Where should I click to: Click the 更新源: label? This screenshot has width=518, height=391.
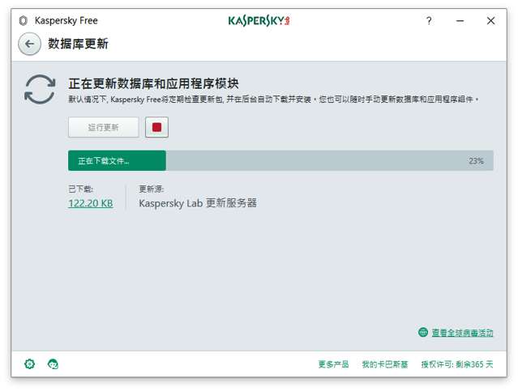point(152,189)
